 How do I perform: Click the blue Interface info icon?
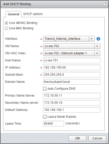(98, 39)
